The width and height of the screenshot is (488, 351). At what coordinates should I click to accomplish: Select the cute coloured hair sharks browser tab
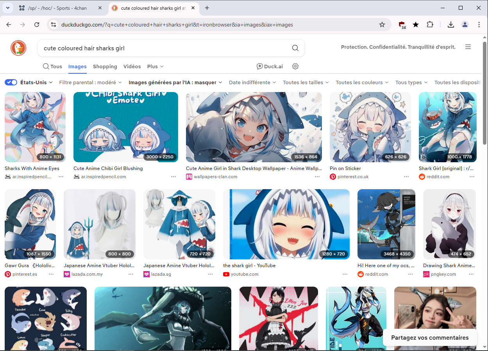click(x=153, y=8)
